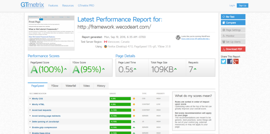Image resolution: width=270 pixels, height=134 pixels.
Task: Share report on Twitter
Action: (x=224, y=61)
